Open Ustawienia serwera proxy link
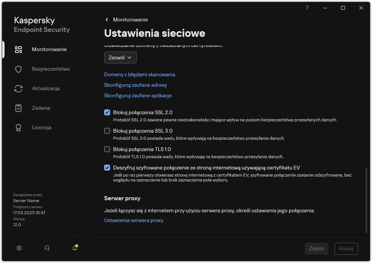The image size is (372, 263). (x=134, y=220)
